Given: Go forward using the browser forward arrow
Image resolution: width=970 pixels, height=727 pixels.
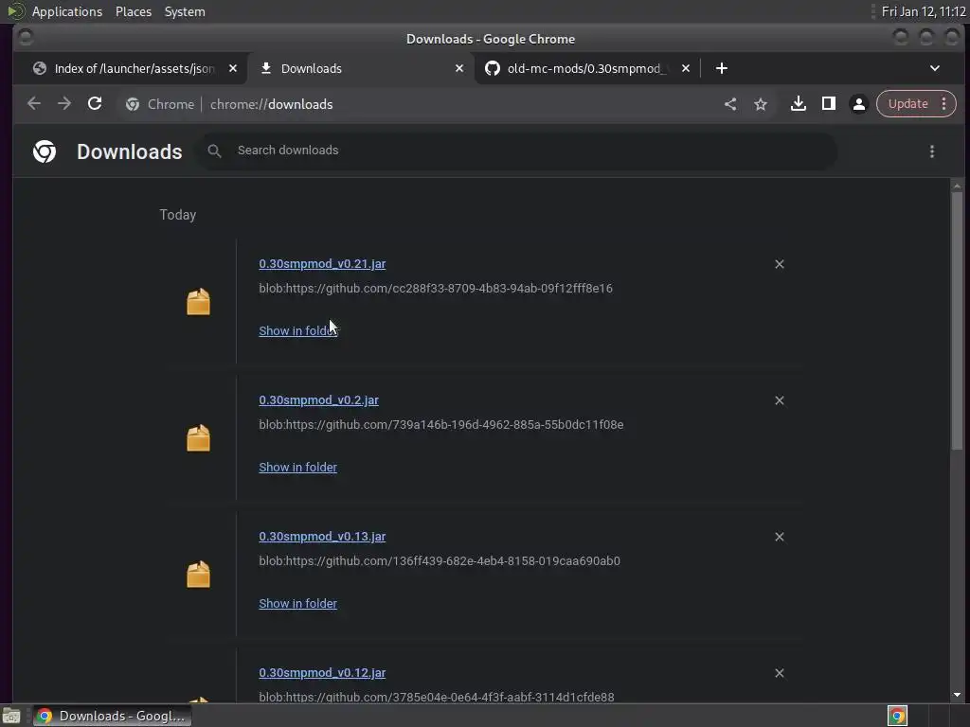Looking at the screenshot, I should click(64, 104).
